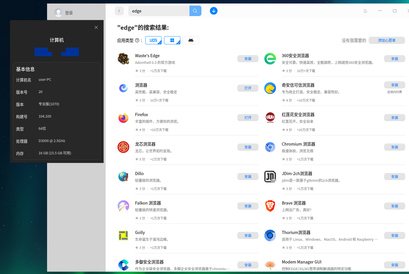
Task: Open the app store hamburger menu
Action: pos(365,11)
